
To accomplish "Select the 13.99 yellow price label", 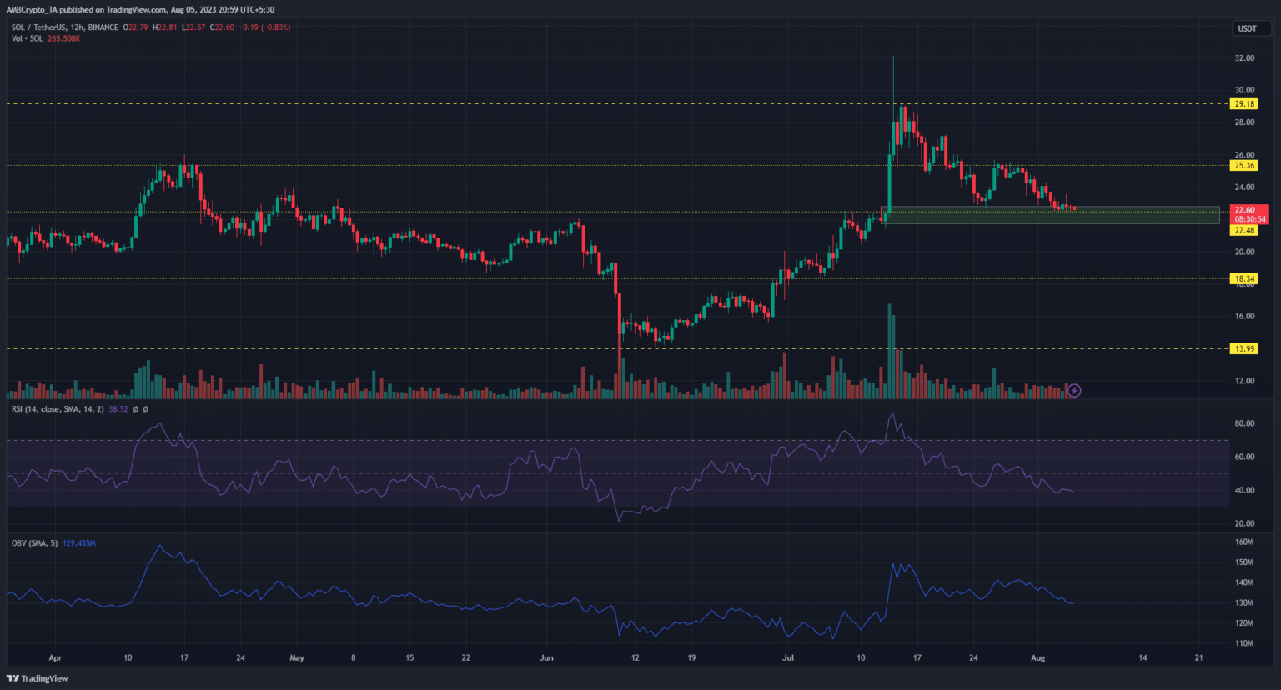I will 1244,348.
